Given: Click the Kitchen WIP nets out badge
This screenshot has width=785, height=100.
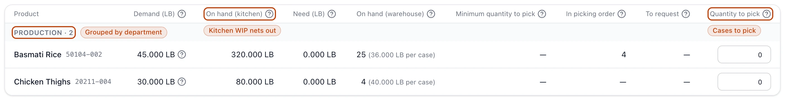Looking at the screenshot, I should (242, 31).
